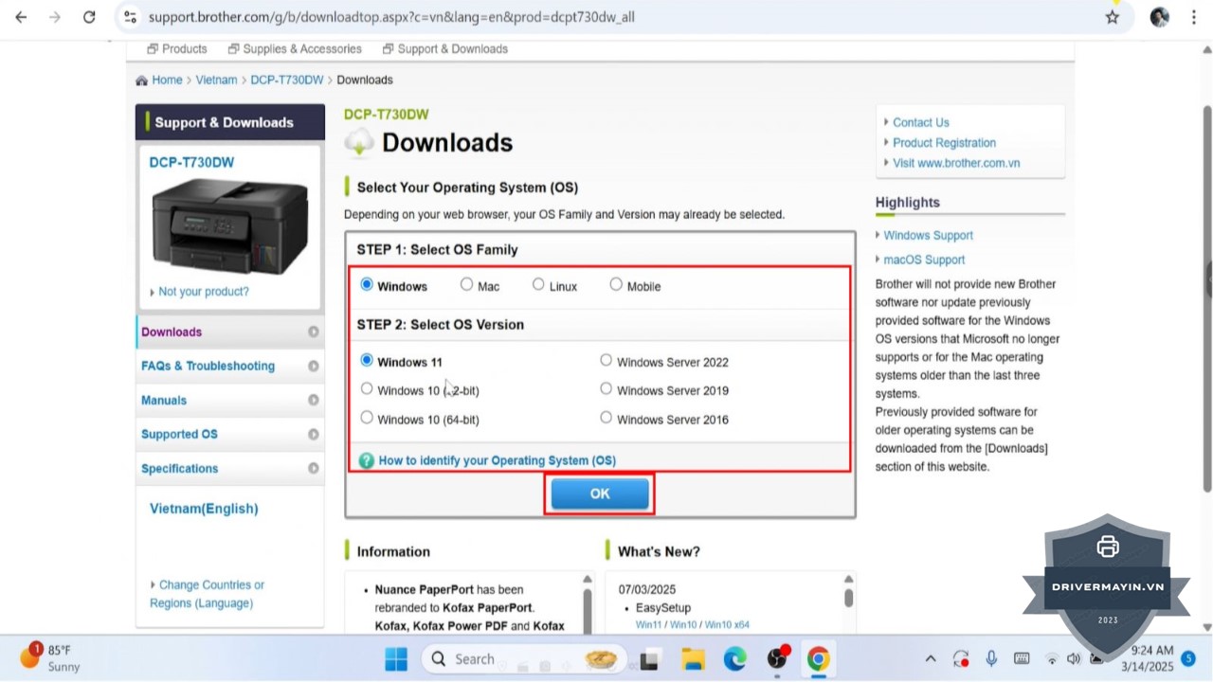This screenshot has width=1213, height=682.
Task: Expand the Manuals sidebar arrow
Action: 313,401
